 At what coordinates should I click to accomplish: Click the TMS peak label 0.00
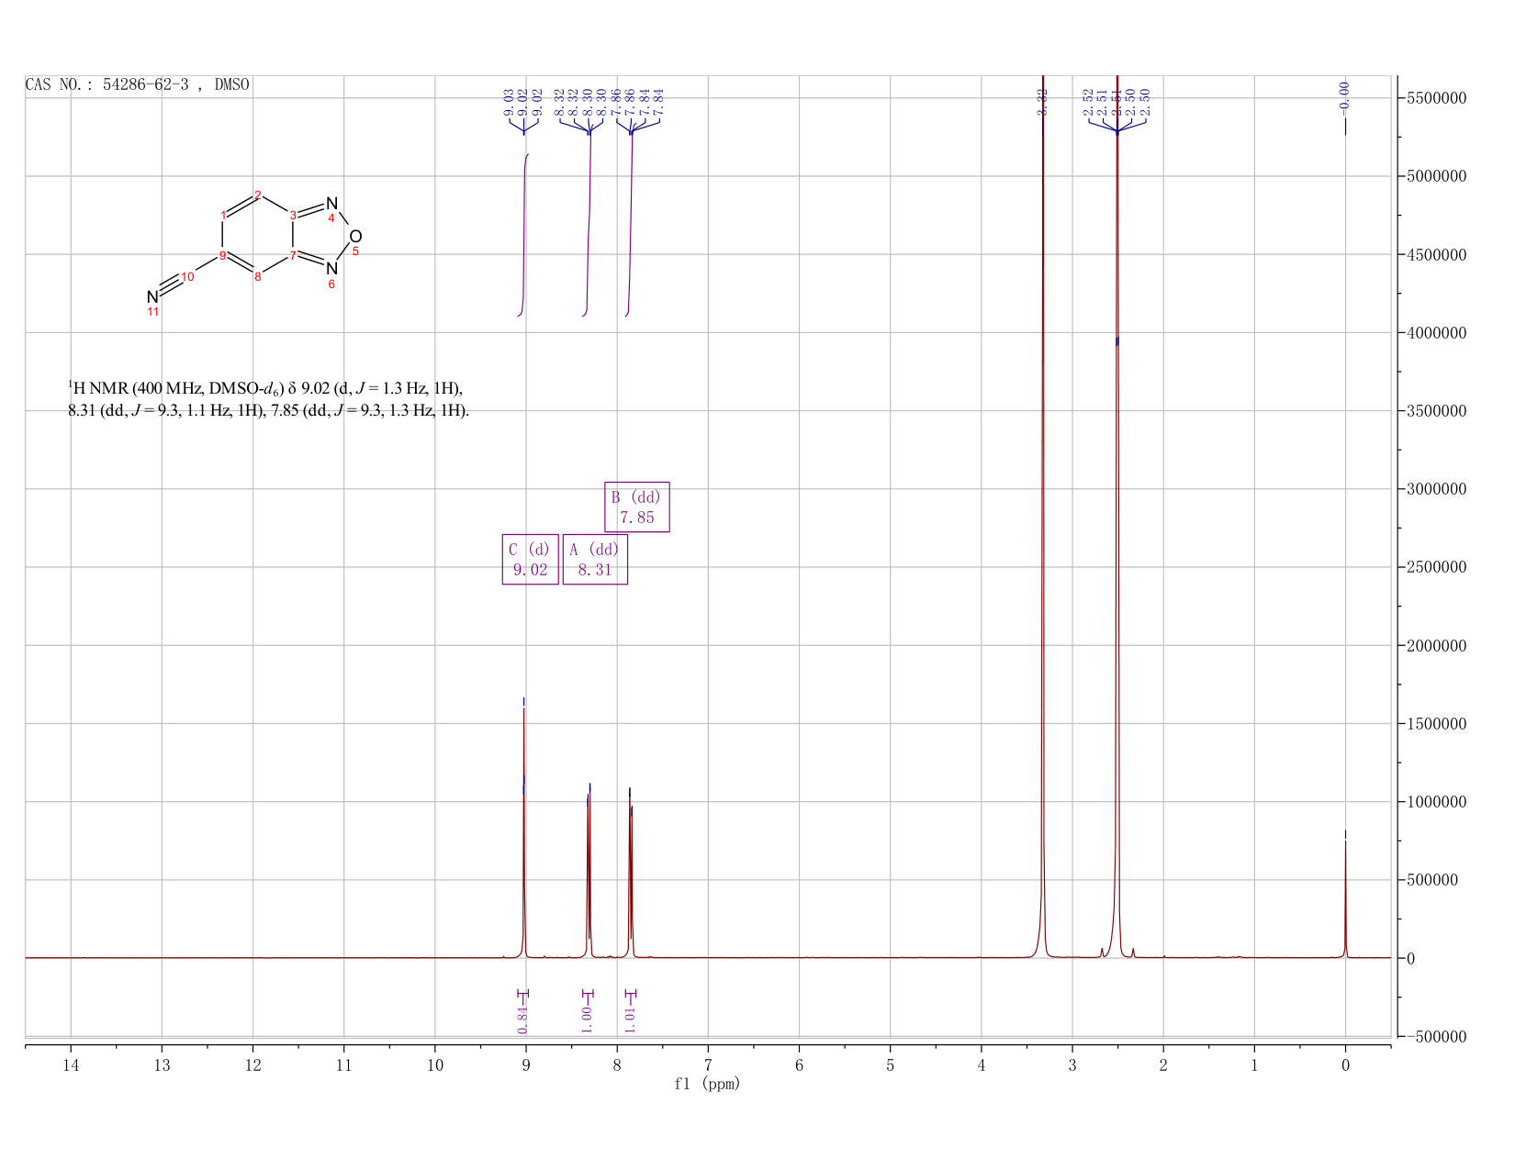pos(1344,95)
